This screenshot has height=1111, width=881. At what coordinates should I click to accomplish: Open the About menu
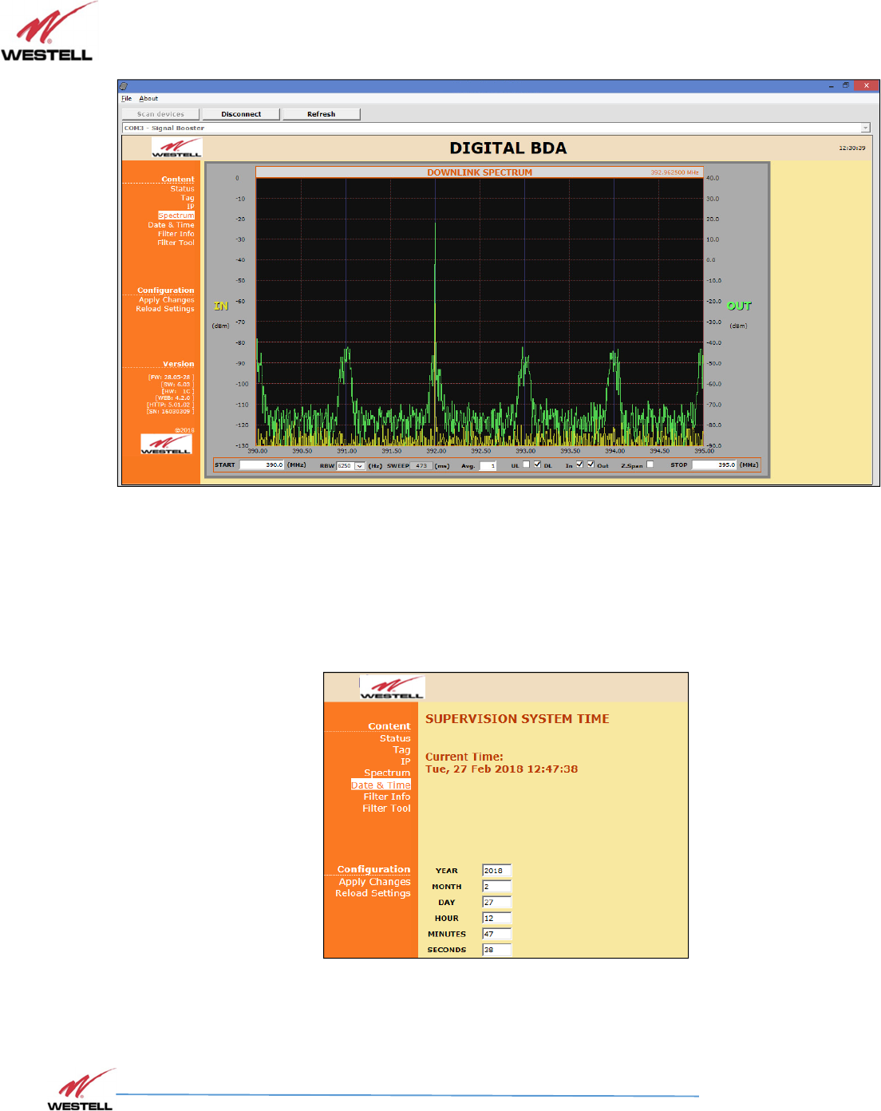point(148,99)
